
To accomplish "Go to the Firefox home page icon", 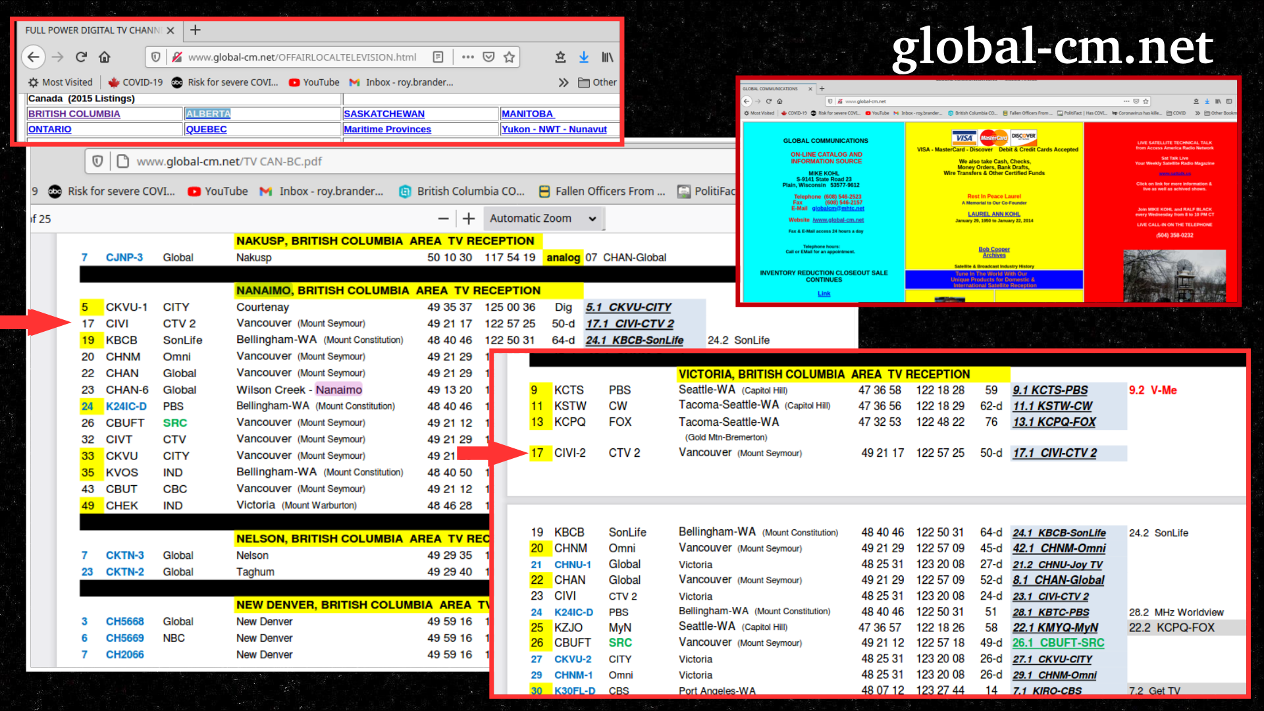I will (x=105, y=57).
